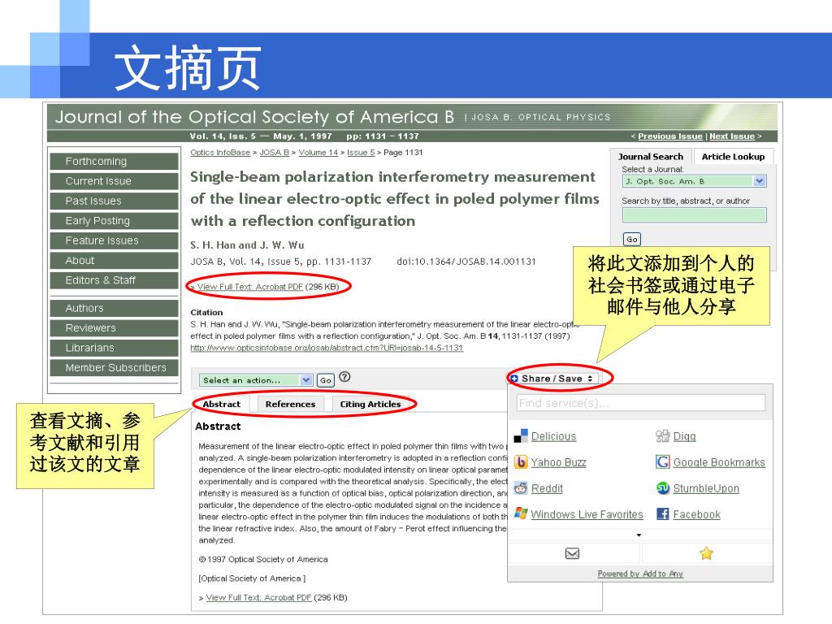Image resolution: width=832 pixels, height=624 pixels.
Task: Click the StumbleUpon icon
Action: [662, 488]
